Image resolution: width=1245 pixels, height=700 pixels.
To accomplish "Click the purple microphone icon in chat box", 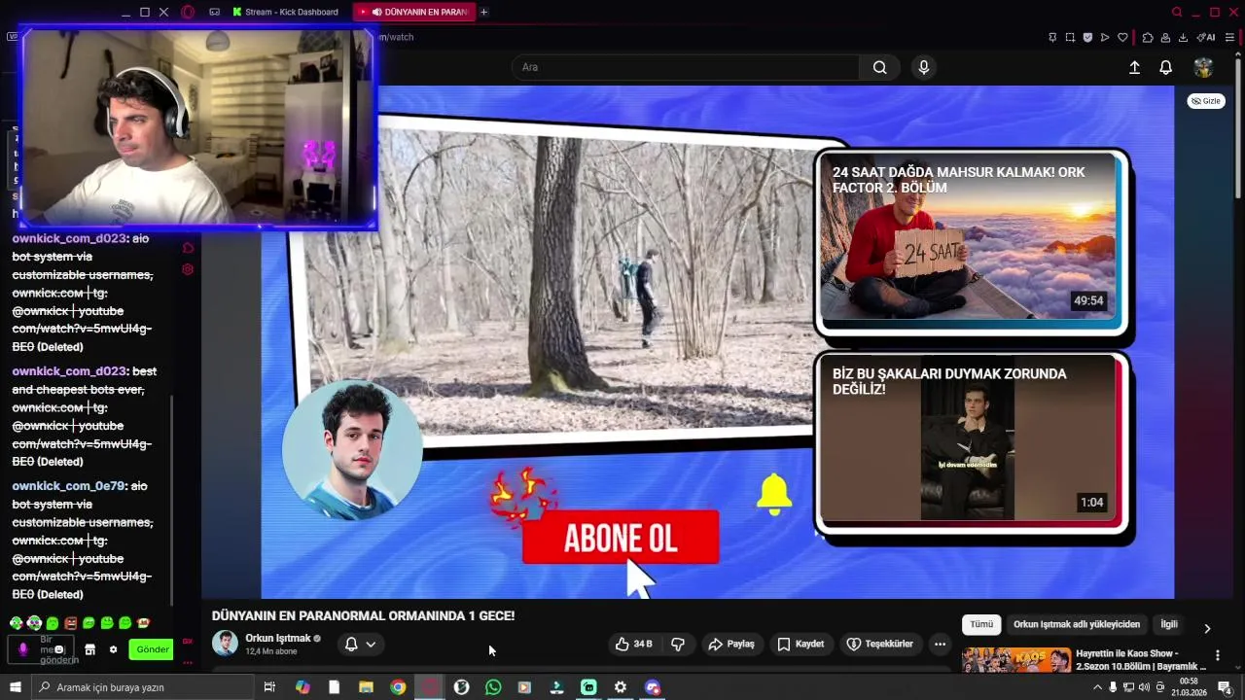I will coord(23,649).
